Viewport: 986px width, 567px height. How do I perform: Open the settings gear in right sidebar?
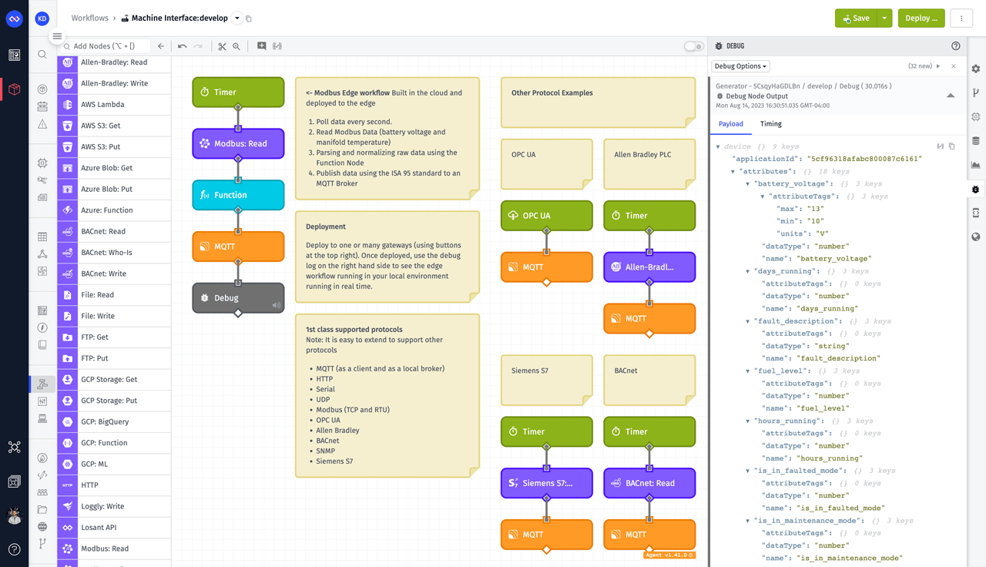[976, 69]
